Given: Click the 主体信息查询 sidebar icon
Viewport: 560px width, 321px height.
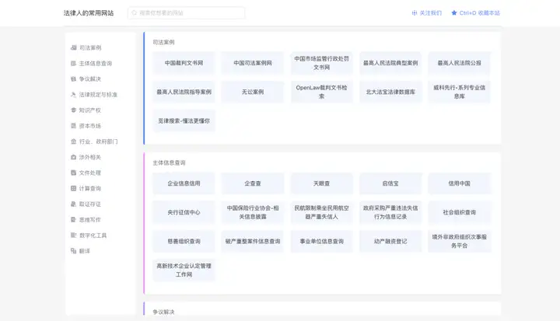Looking at the screenshot, I should point(74,63).
